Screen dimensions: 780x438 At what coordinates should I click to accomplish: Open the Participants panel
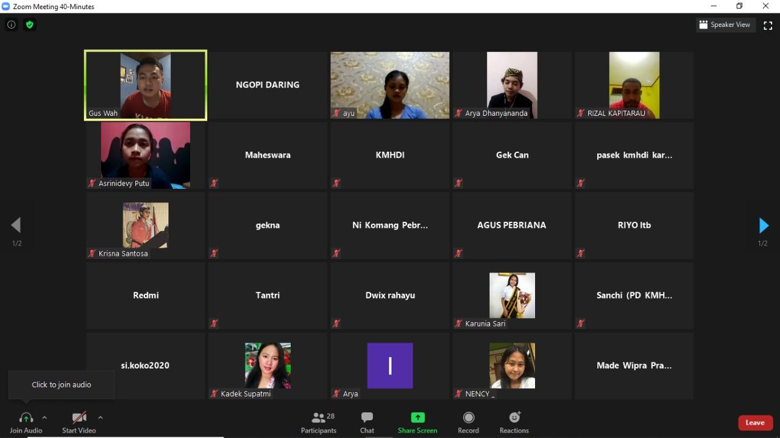pos(318,422)
